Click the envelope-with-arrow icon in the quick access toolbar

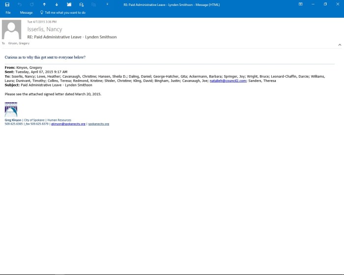tap(82, 4)
